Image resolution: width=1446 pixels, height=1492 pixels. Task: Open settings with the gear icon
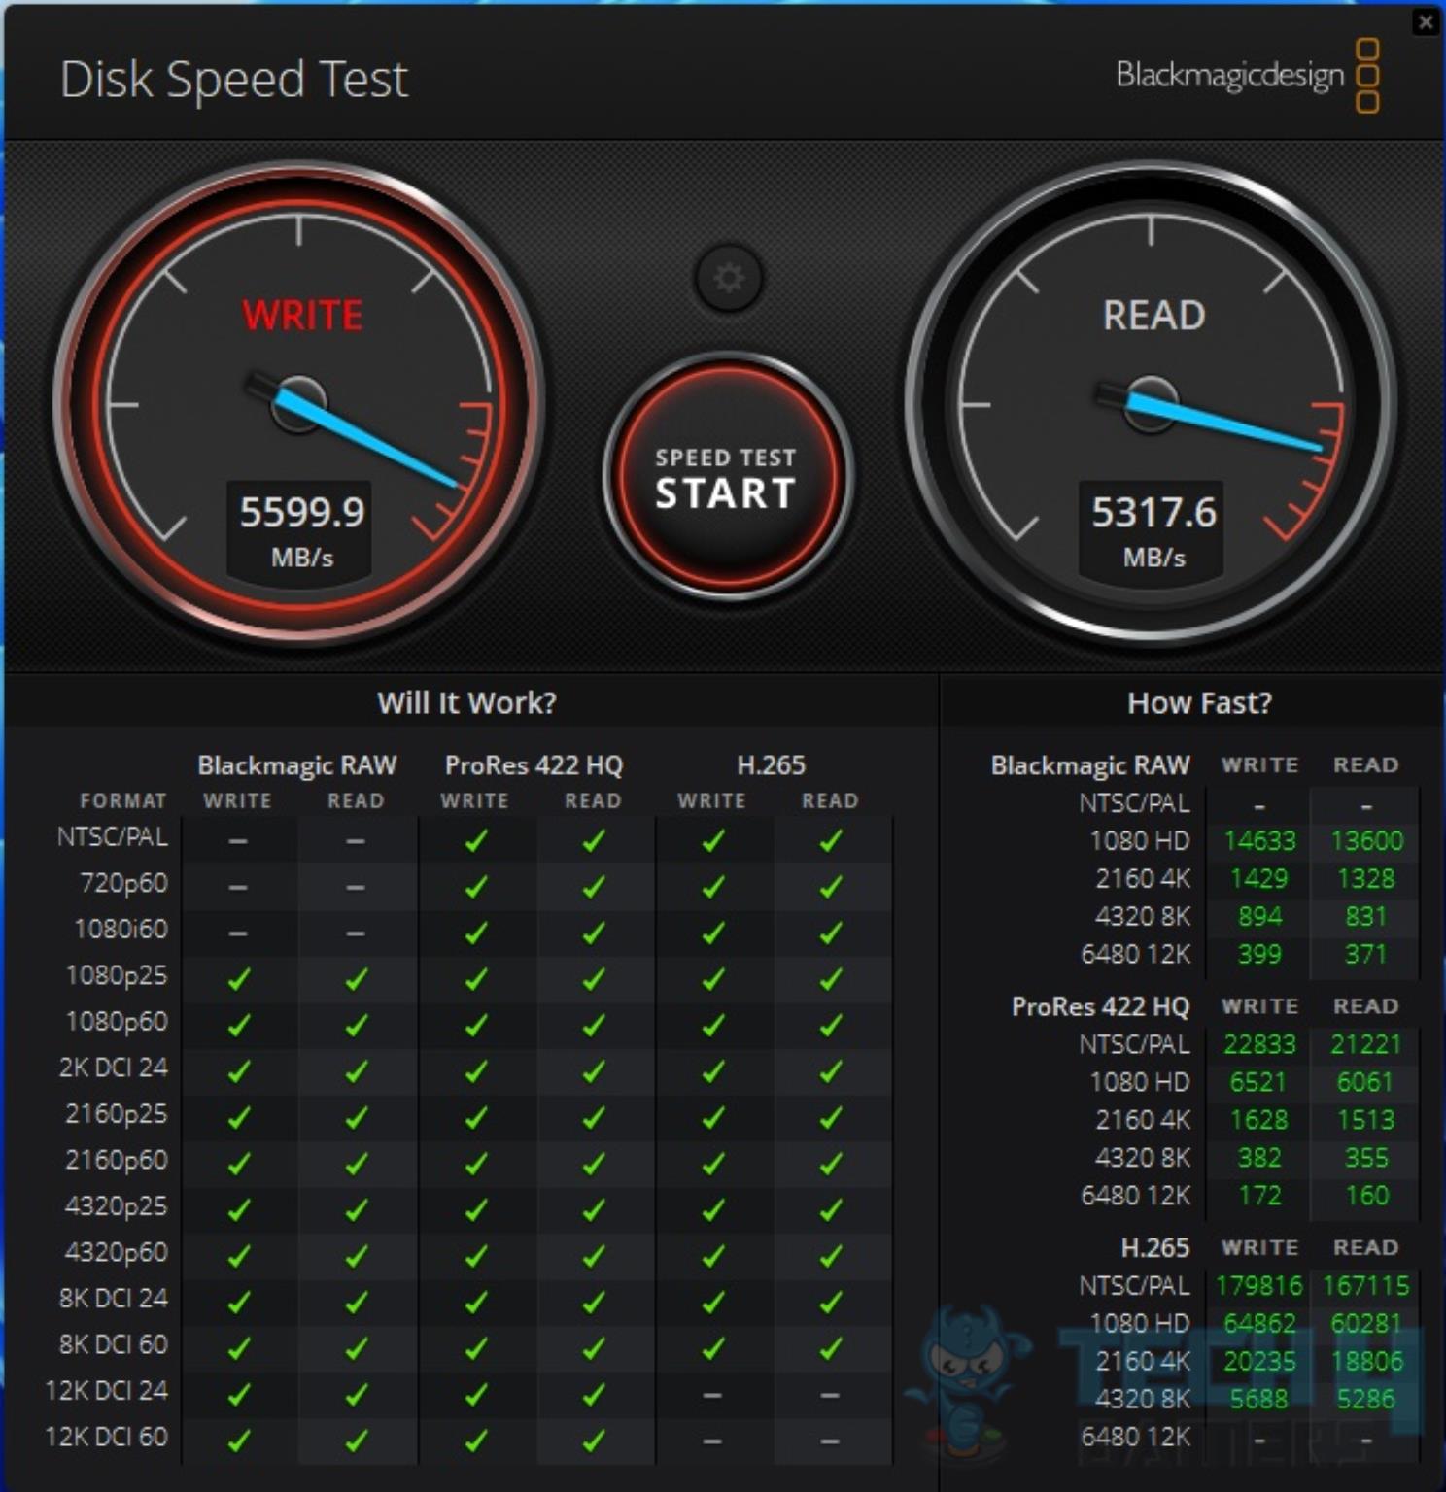click(x=729, y=279)
